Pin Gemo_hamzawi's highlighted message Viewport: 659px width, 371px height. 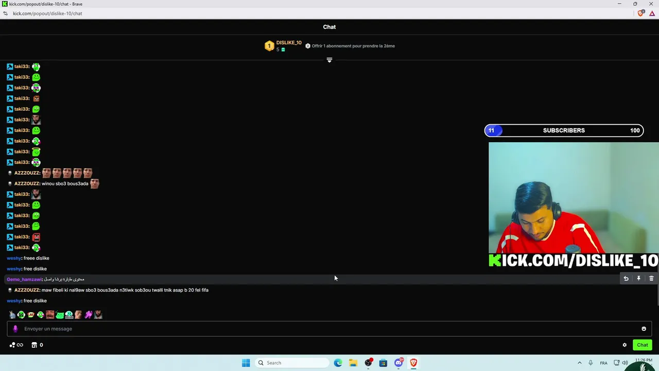638,279
